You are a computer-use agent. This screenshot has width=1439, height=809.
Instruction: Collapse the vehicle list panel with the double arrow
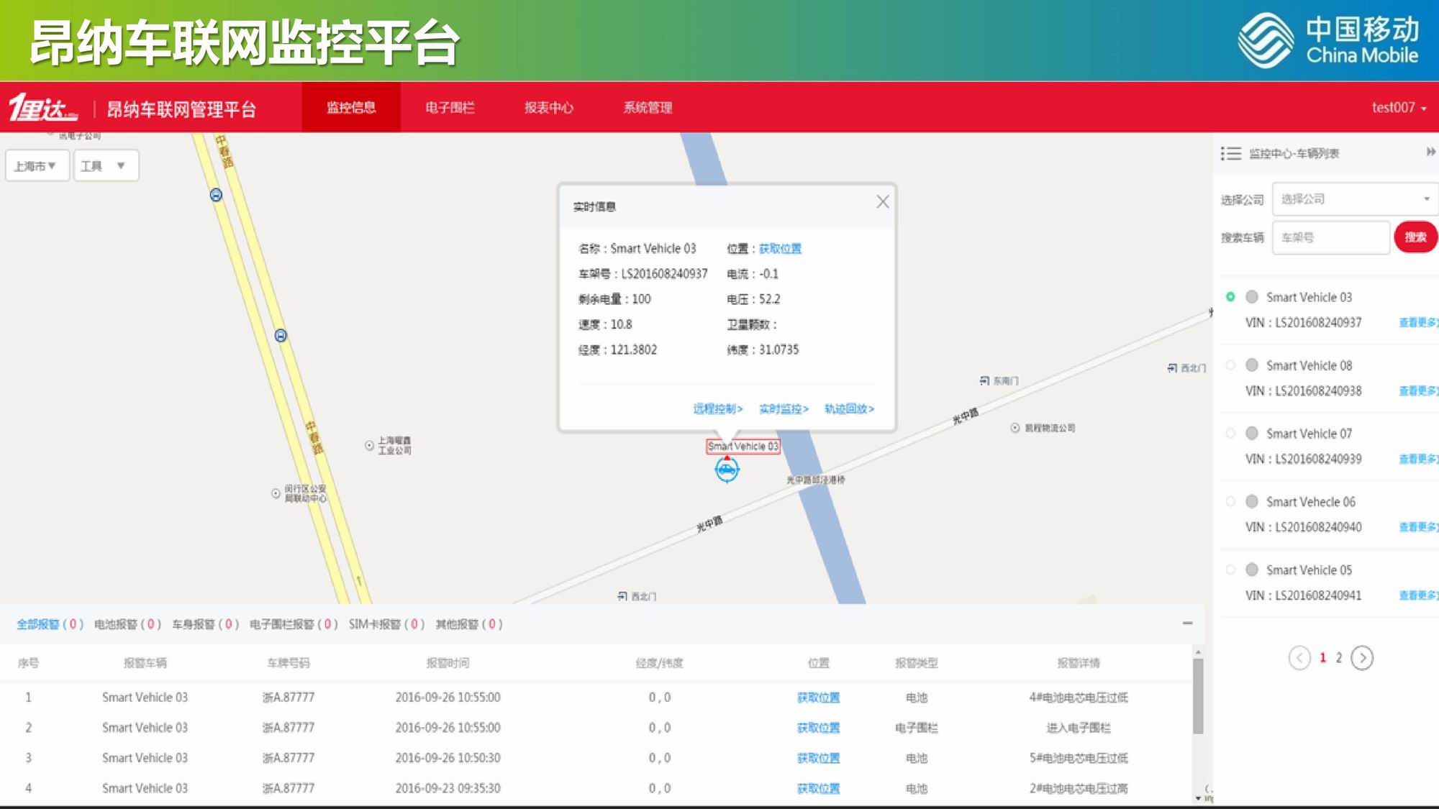pos(1430,152)
